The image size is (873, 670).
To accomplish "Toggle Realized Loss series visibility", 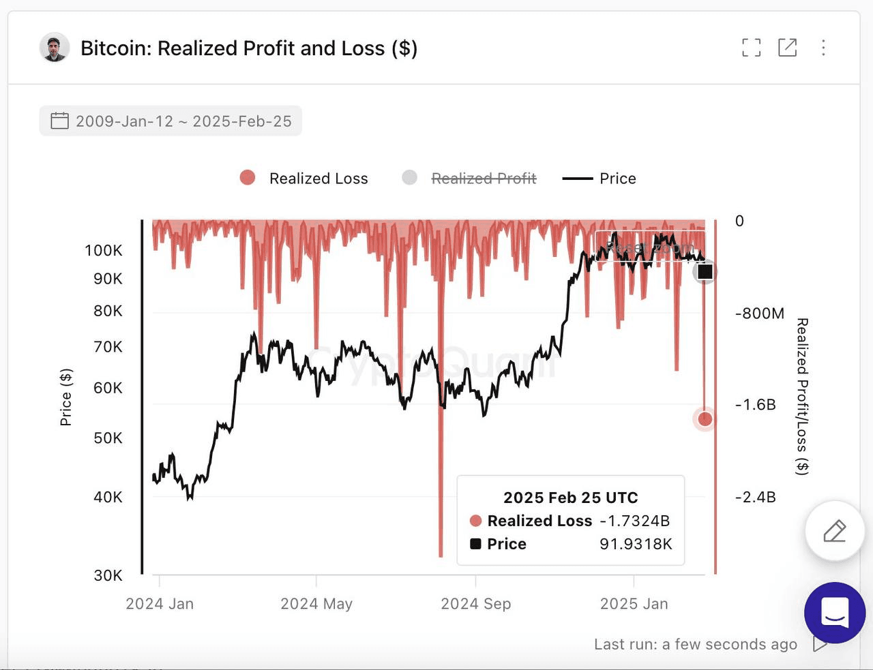I will point(319,179).
